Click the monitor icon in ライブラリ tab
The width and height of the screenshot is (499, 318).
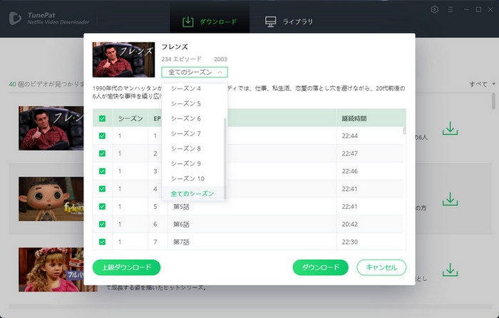click(270, 21)
